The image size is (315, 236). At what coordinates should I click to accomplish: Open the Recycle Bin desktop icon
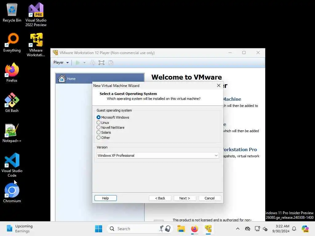12,12
